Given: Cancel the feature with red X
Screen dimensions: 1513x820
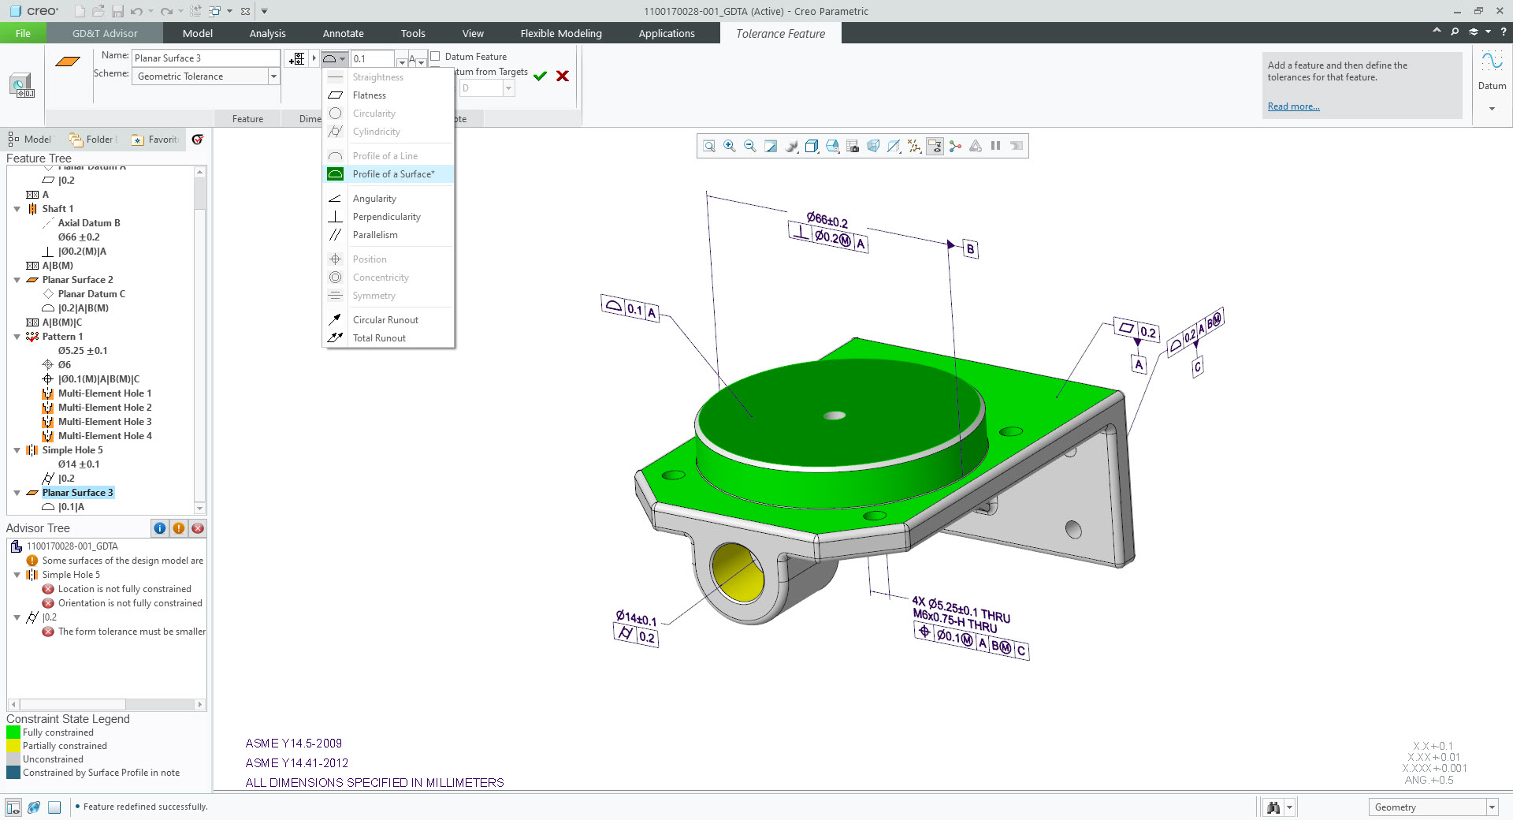Looking at the screenshot, I should pos(563,76).
